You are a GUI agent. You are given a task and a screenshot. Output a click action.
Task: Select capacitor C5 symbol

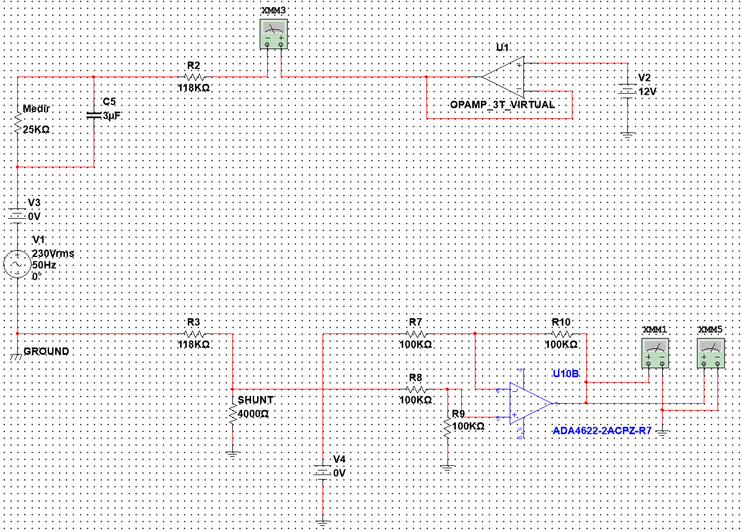[95, 115]
